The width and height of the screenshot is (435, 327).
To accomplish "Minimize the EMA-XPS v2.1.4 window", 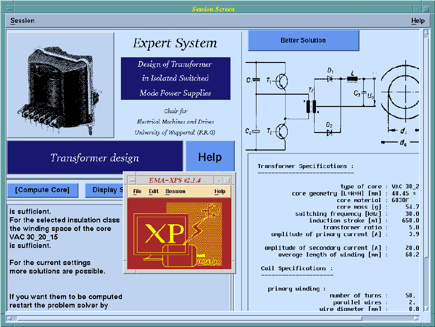I will 219,180.
